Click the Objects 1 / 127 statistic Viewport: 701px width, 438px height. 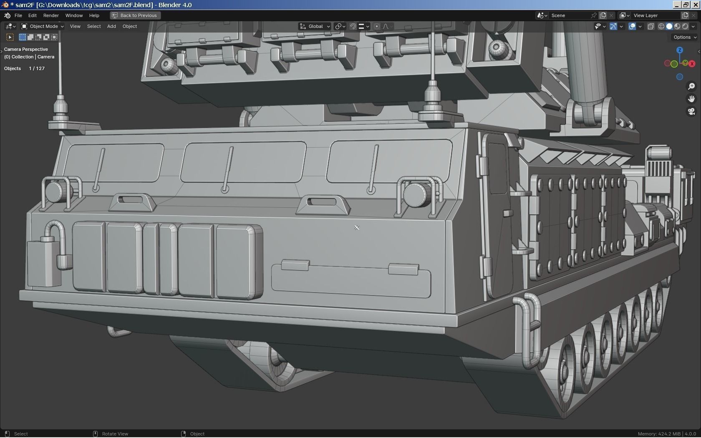(x=24, y=68)
